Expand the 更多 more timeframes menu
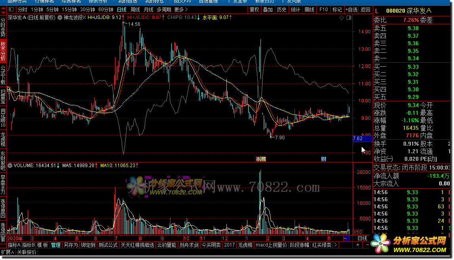Viewport: 454px width, 260px height. 181,10
